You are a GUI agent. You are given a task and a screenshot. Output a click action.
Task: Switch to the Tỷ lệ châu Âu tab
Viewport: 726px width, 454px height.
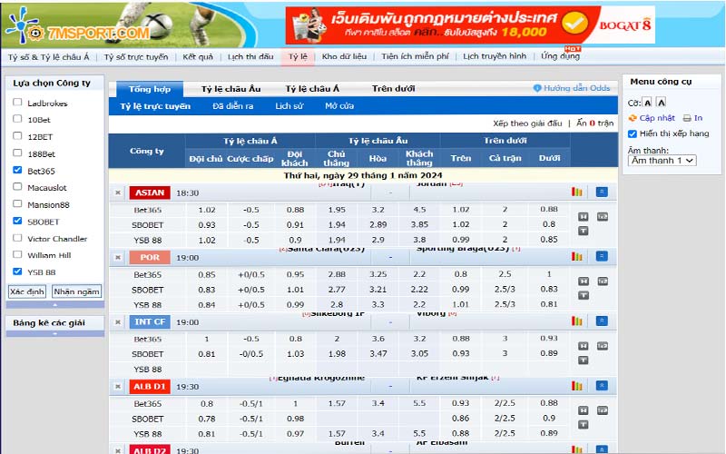tap(231, 88)
